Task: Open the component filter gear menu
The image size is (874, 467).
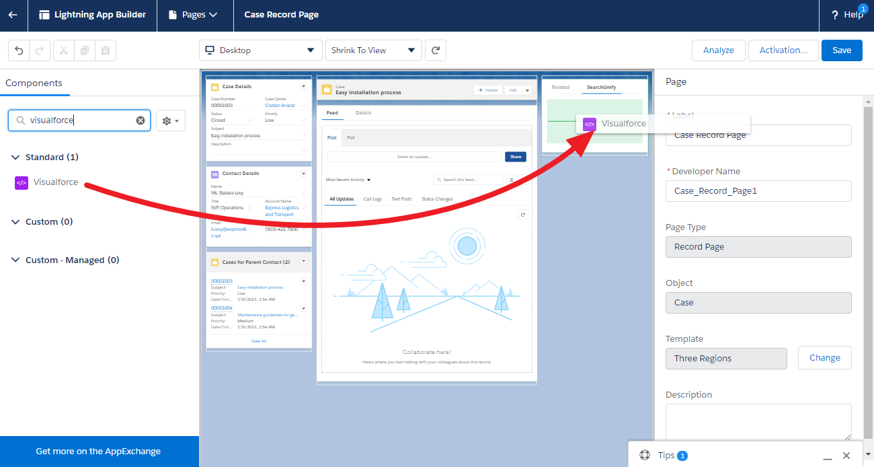Action: pos(171,121)
